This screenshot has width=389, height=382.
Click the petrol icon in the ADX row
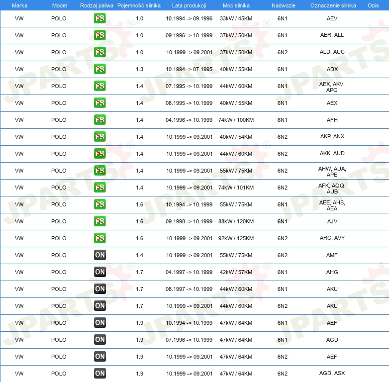[x=99, y=69]
